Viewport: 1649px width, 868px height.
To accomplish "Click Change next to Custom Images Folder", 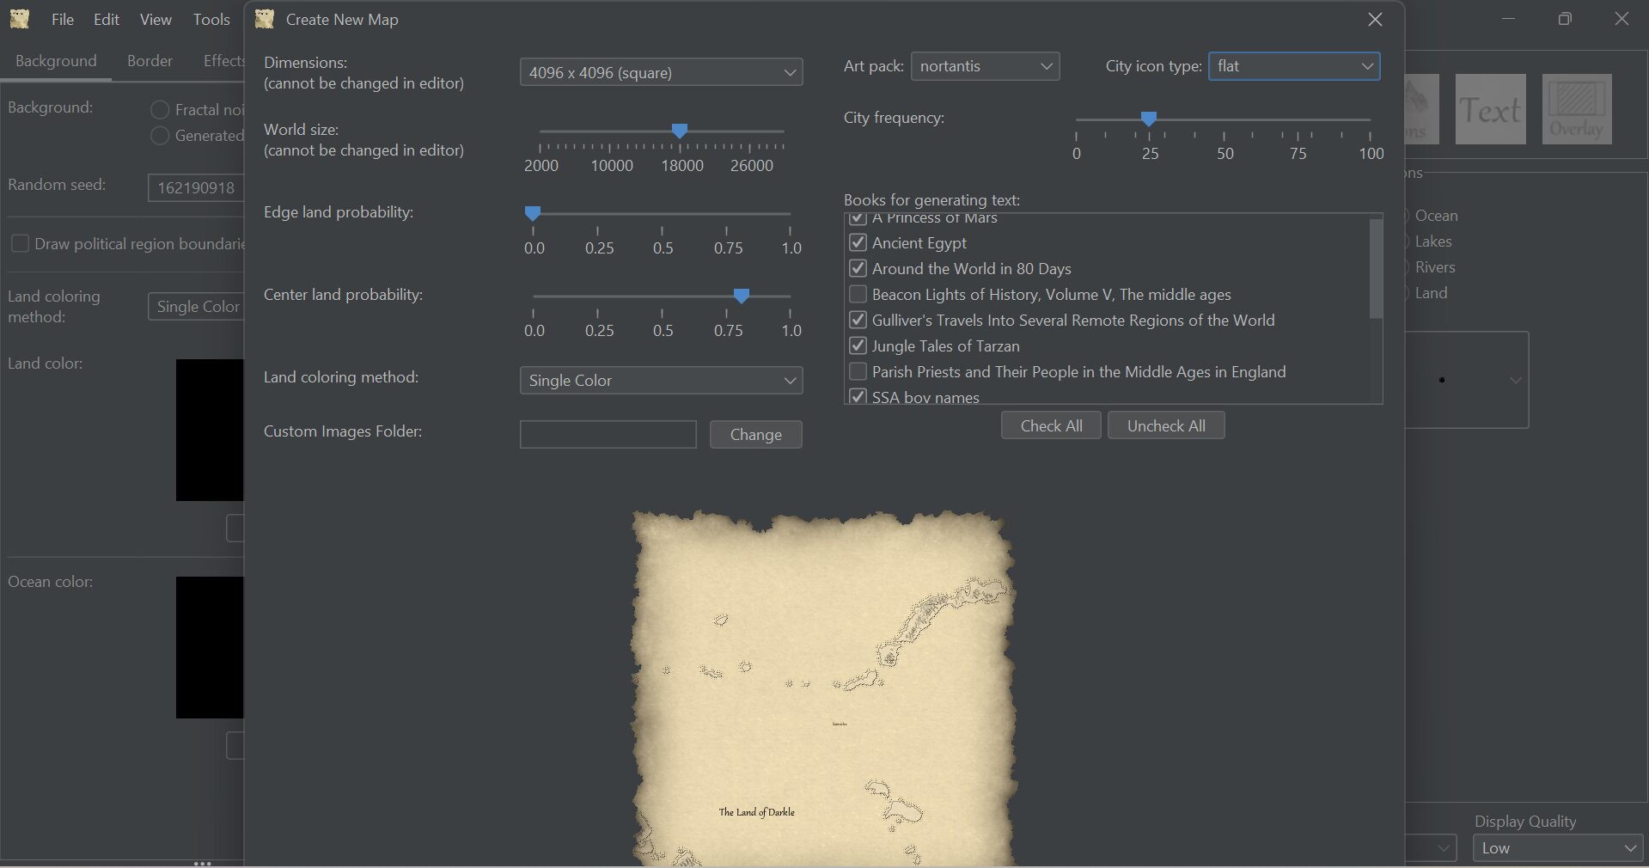I will pyautogui.click(x=754, y=434).
